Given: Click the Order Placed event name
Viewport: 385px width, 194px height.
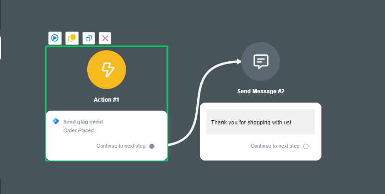Looking at the screenshot, I should coord(78,130).
